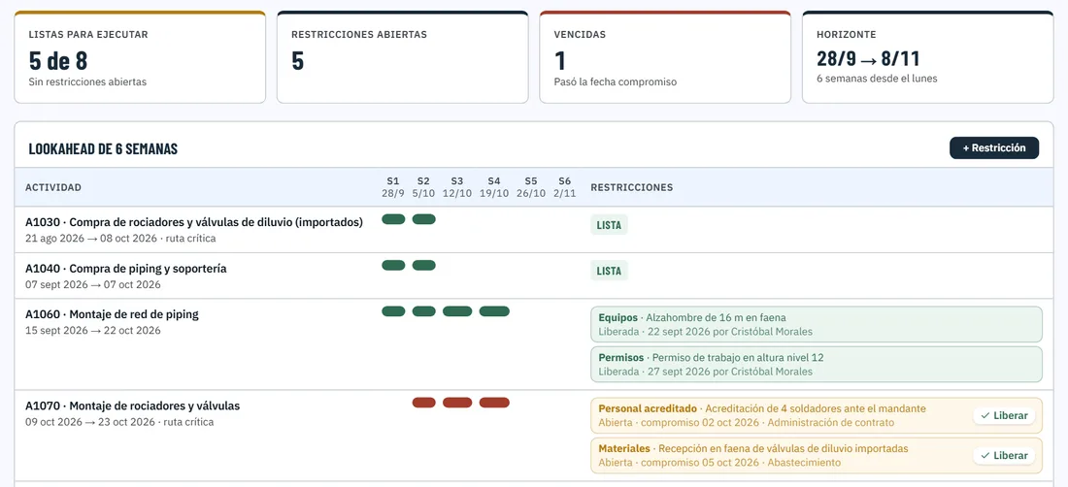Select the A1060 S3 week bar

pyautogui.click(x=457, y=311)
